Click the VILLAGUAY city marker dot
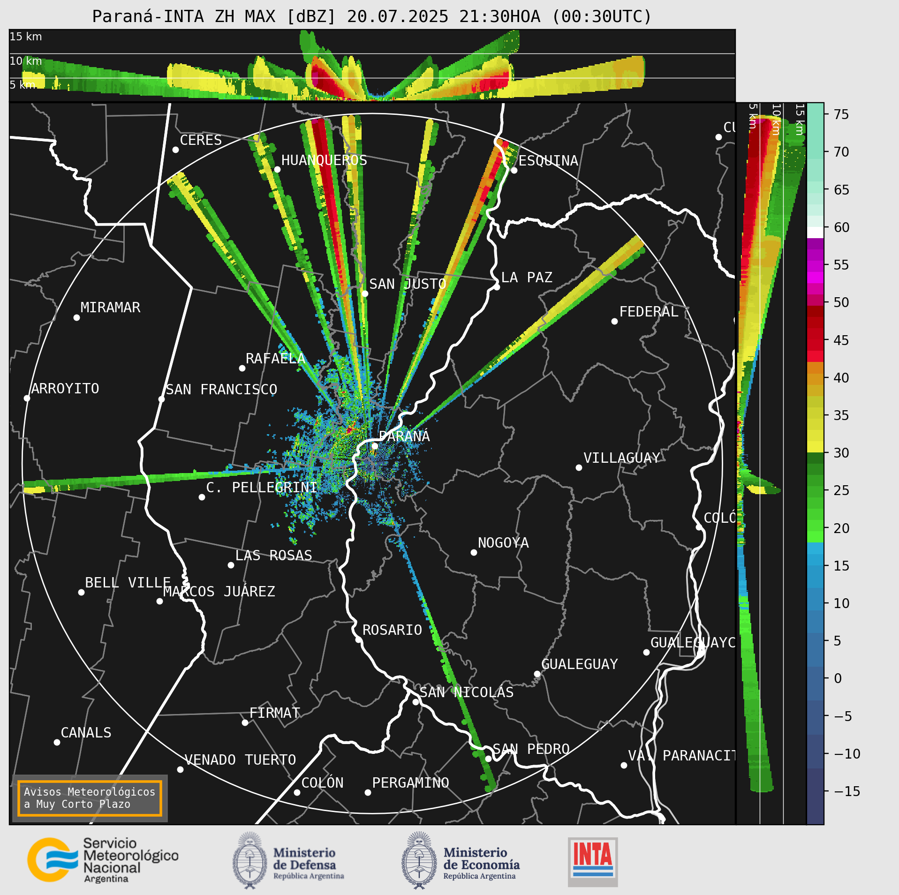 tap(579, 467)
